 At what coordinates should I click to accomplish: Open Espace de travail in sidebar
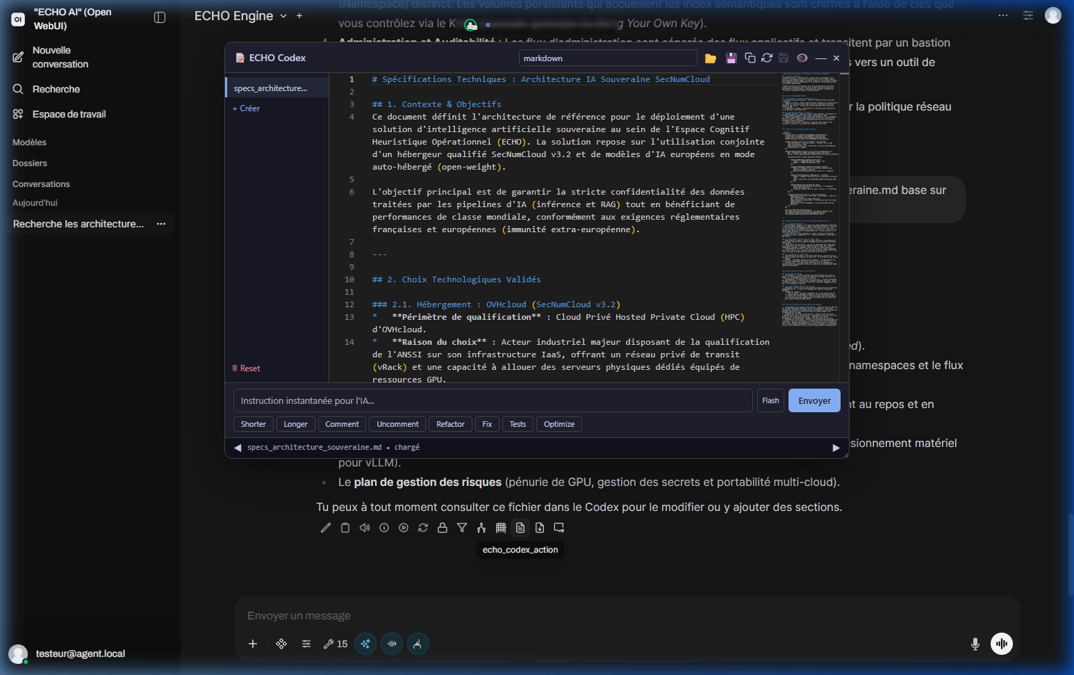coord(59,114)
